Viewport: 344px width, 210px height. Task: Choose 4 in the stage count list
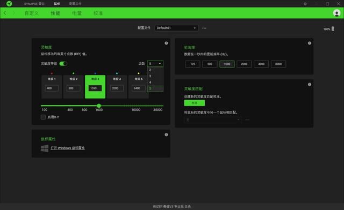point(155,82)
